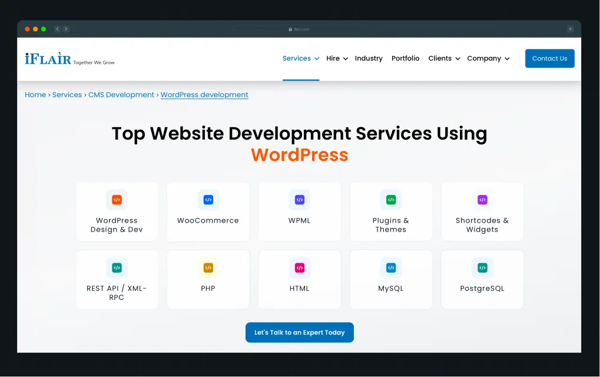This screenshot has width=600, height=377.
Task: Click the iFlair logo
Action: [x=48, y=58]
